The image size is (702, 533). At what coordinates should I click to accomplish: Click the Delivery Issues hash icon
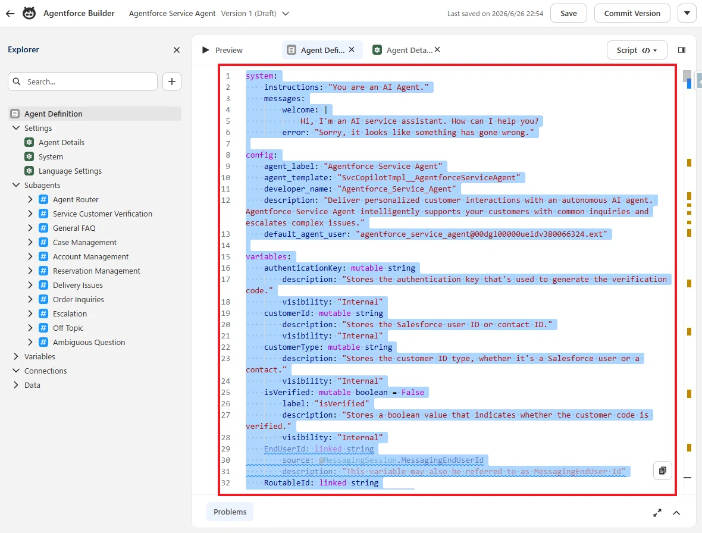pos(43,285)
